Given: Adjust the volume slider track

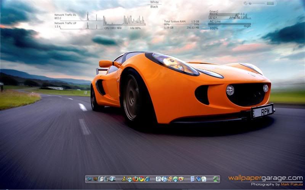Looking at the screenshot, I should pos(257,3).
